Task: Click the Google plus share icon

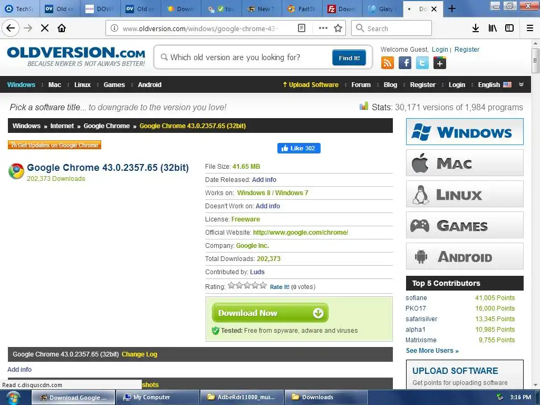Action: tap(440, 63)
